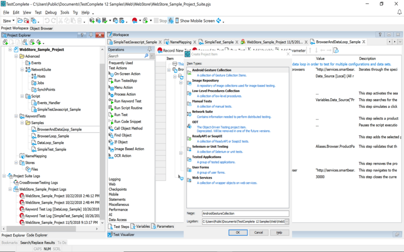Open the Debug menu
Viewport: 404px width, 252px height.
tap(51, 12)
